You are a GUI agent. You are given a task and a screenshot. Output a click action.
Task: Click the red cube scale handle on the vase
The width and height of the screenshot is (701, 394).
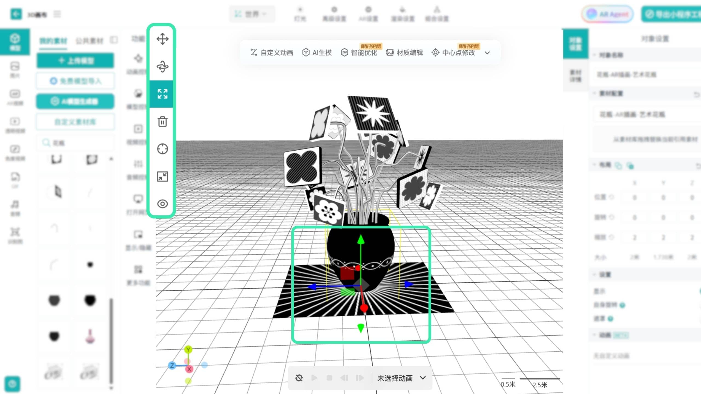[347, 273]
